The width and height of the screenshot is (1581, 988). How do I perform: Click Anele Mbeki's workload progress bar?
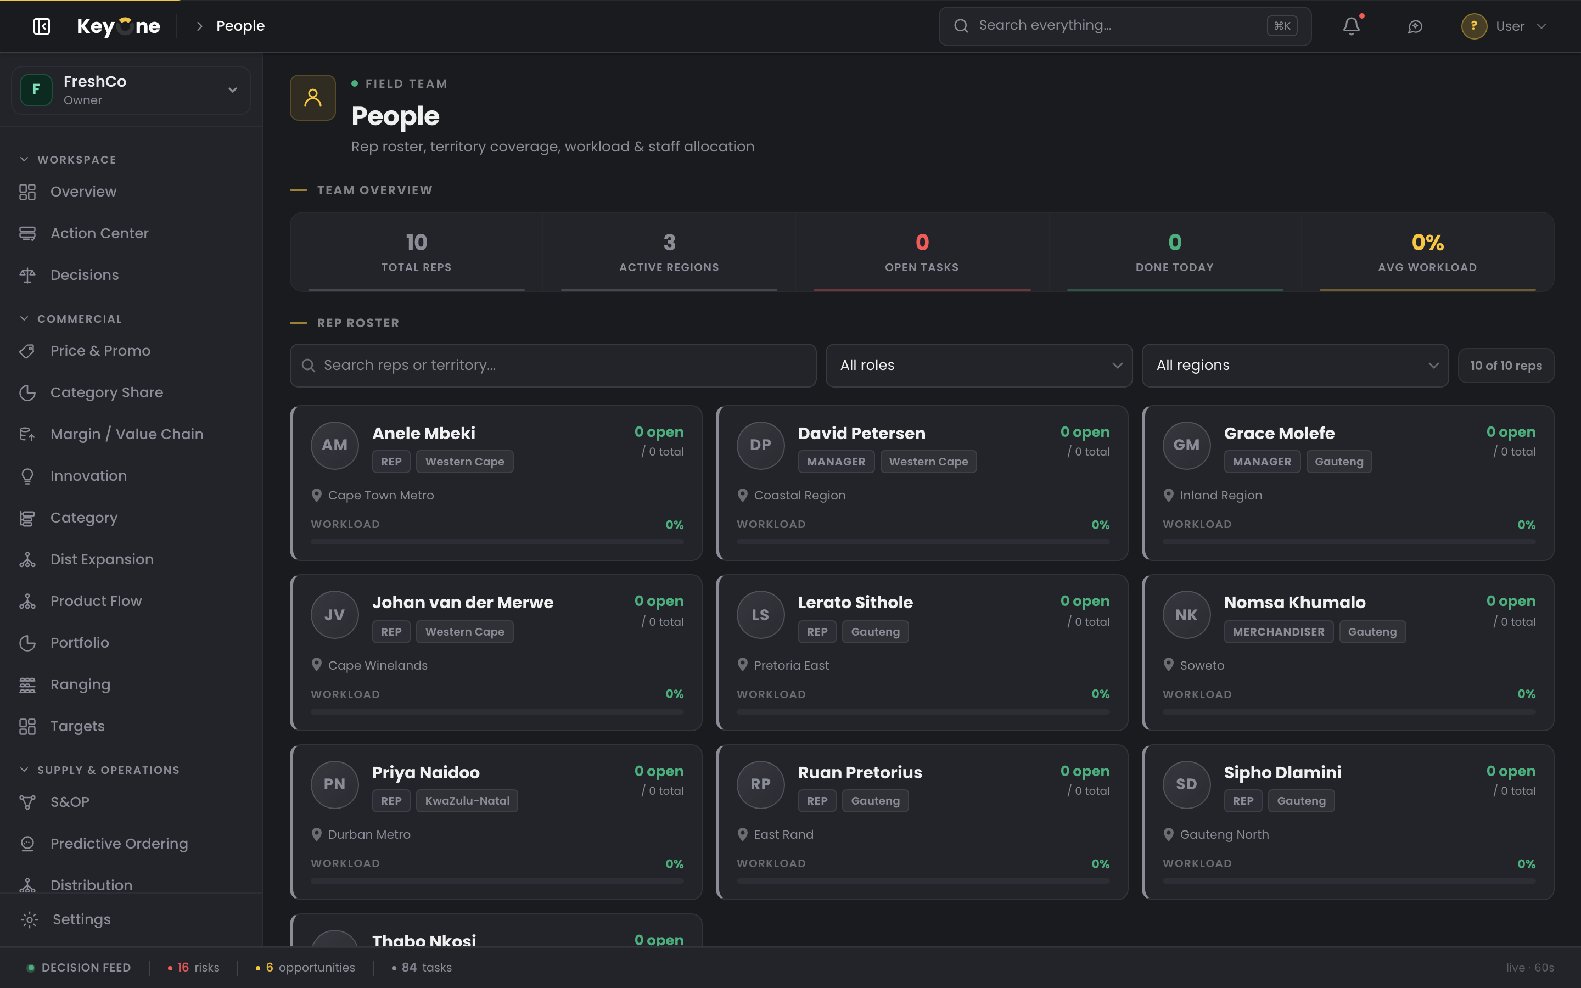(497, 542)
